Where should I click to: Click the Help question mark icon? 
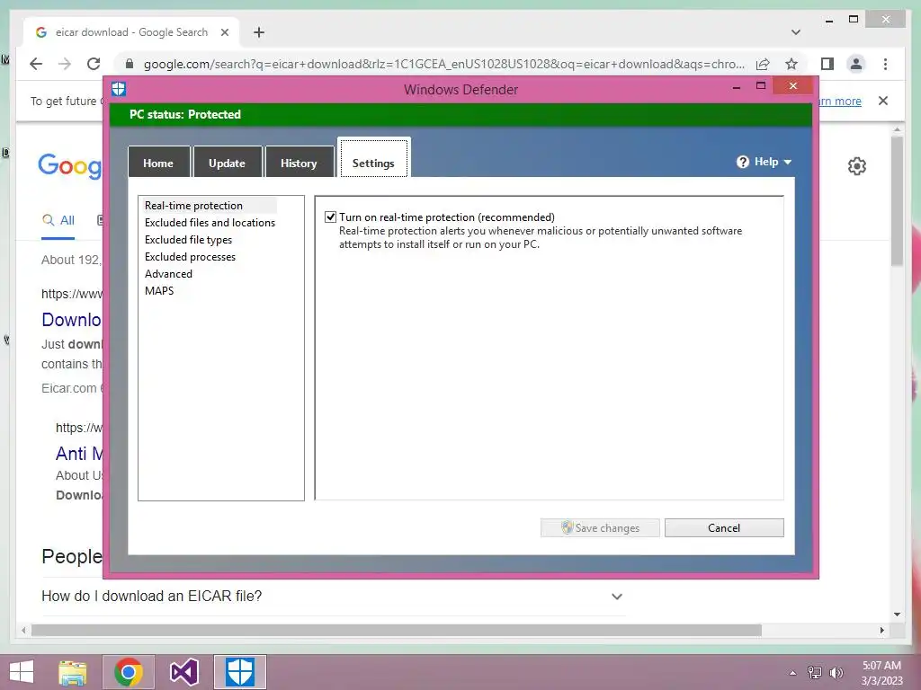tap(742, 162)
